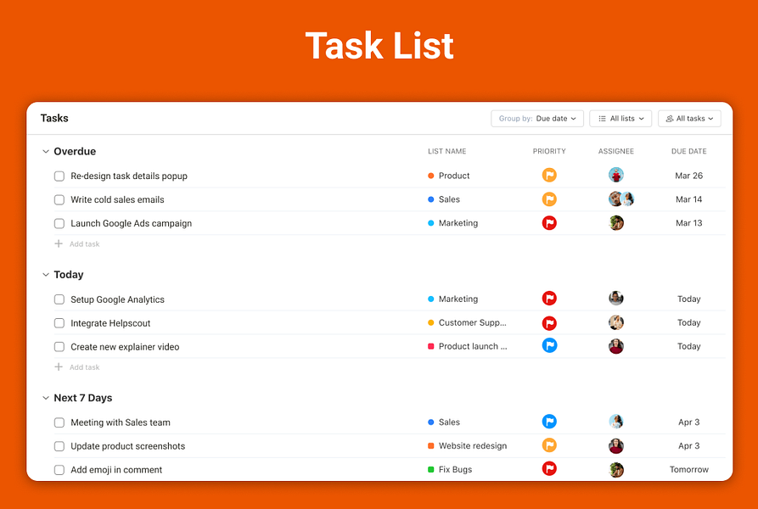
Task: Open assignee avatar for Setup Google Analytics
Action: [616, 299]
